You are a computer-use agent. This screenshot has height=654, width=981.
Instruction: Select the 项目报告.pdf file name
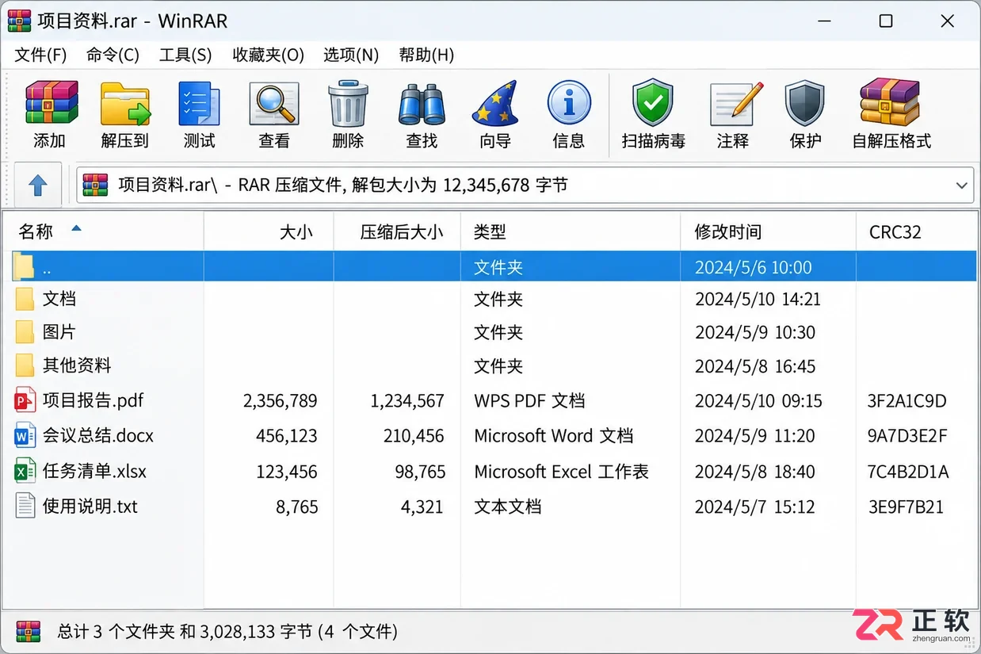93,400
